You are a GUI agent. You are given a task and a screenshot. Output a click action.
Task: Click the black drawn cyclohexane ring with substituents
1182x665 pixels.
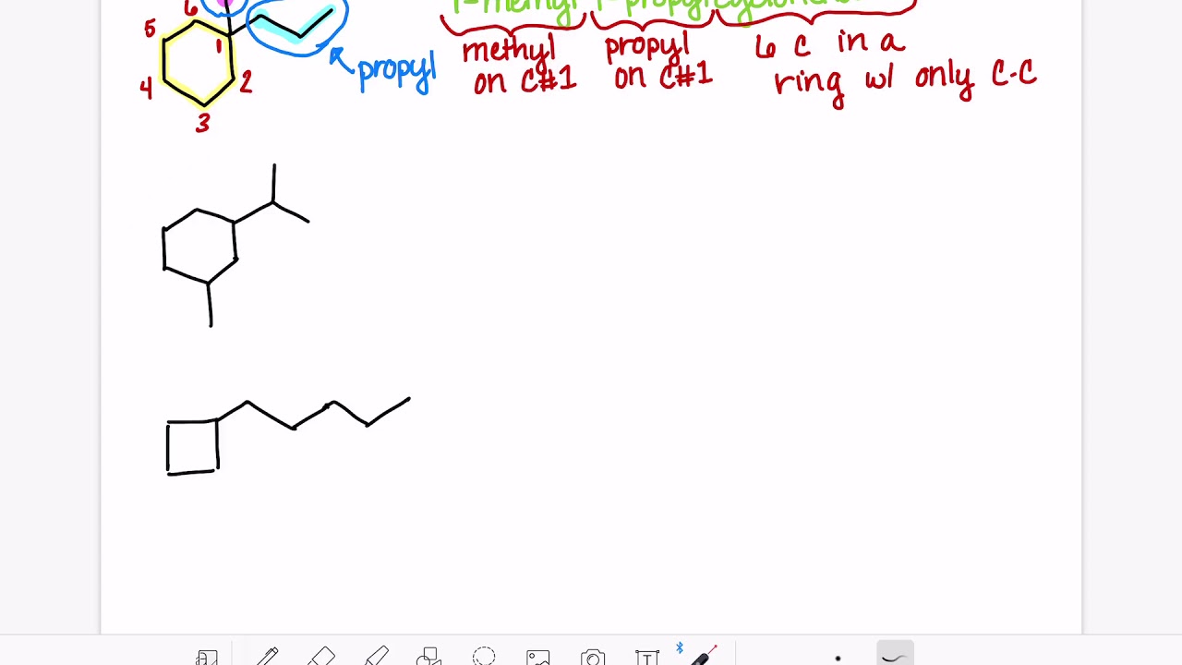[235, 245]
